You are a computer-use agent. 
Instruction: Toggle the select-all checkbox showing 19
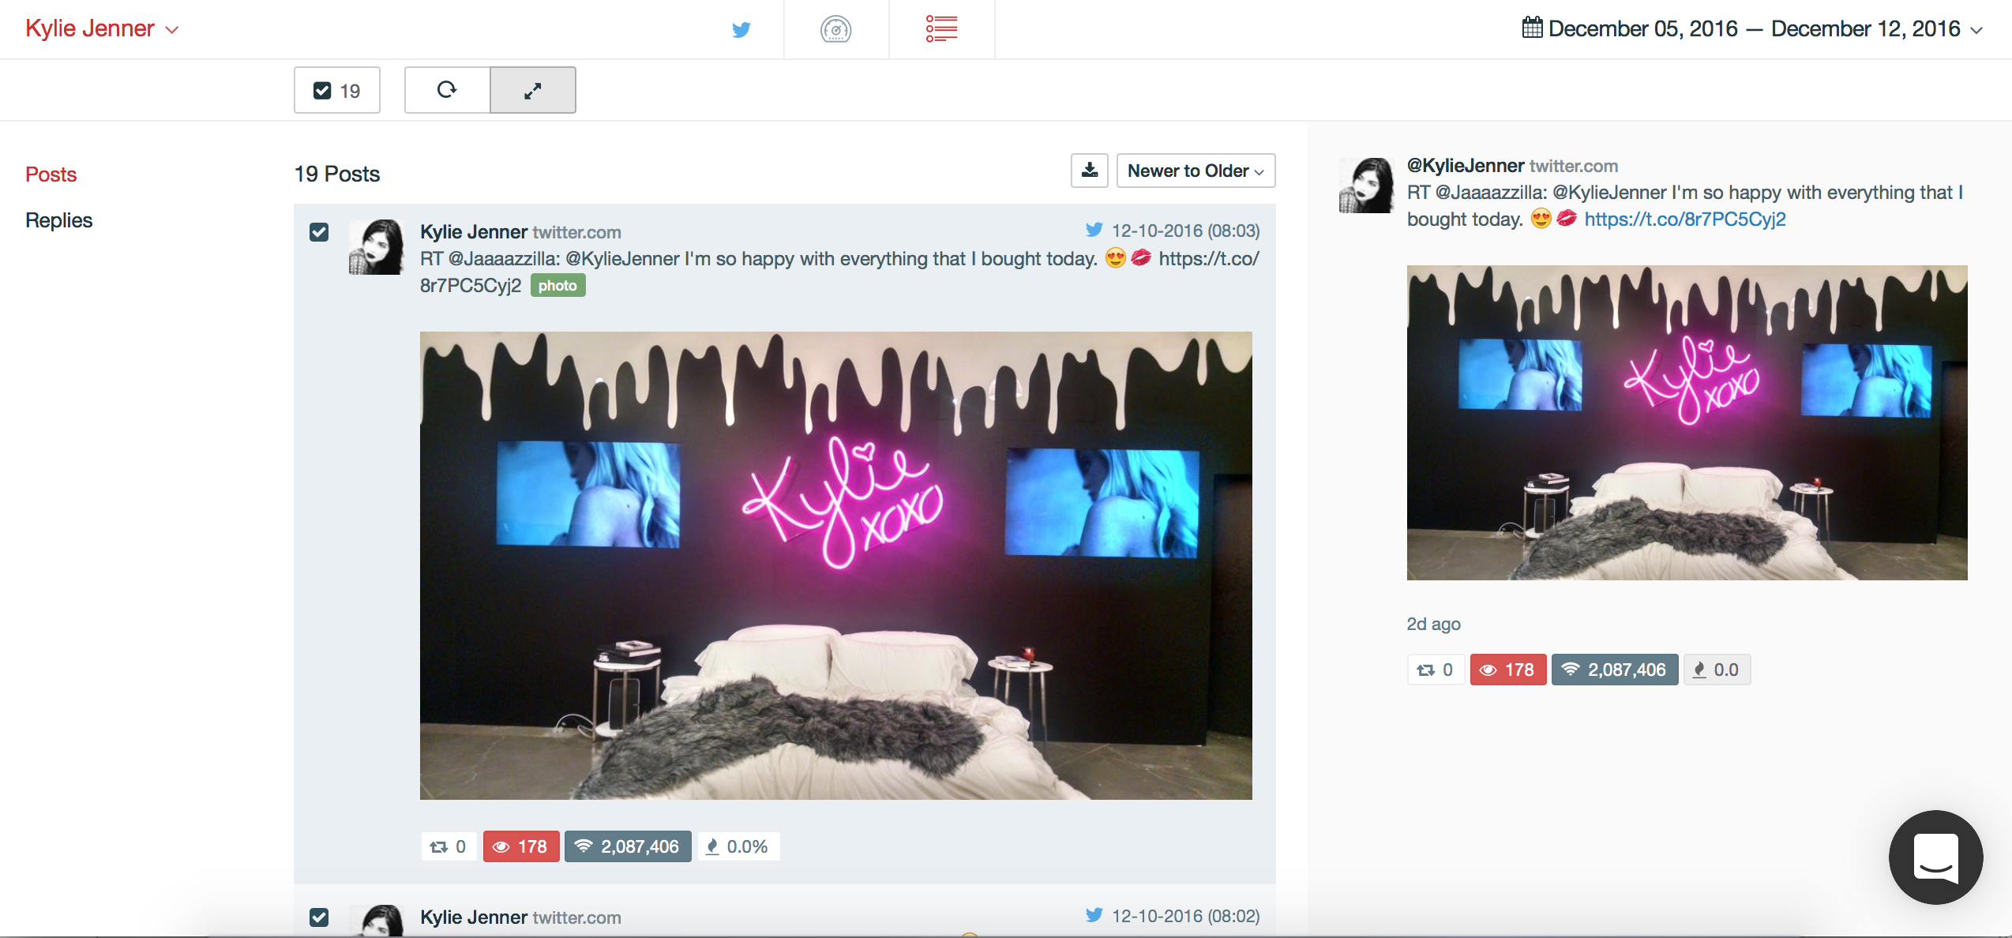pyautogui.click(x=322, y=91)
